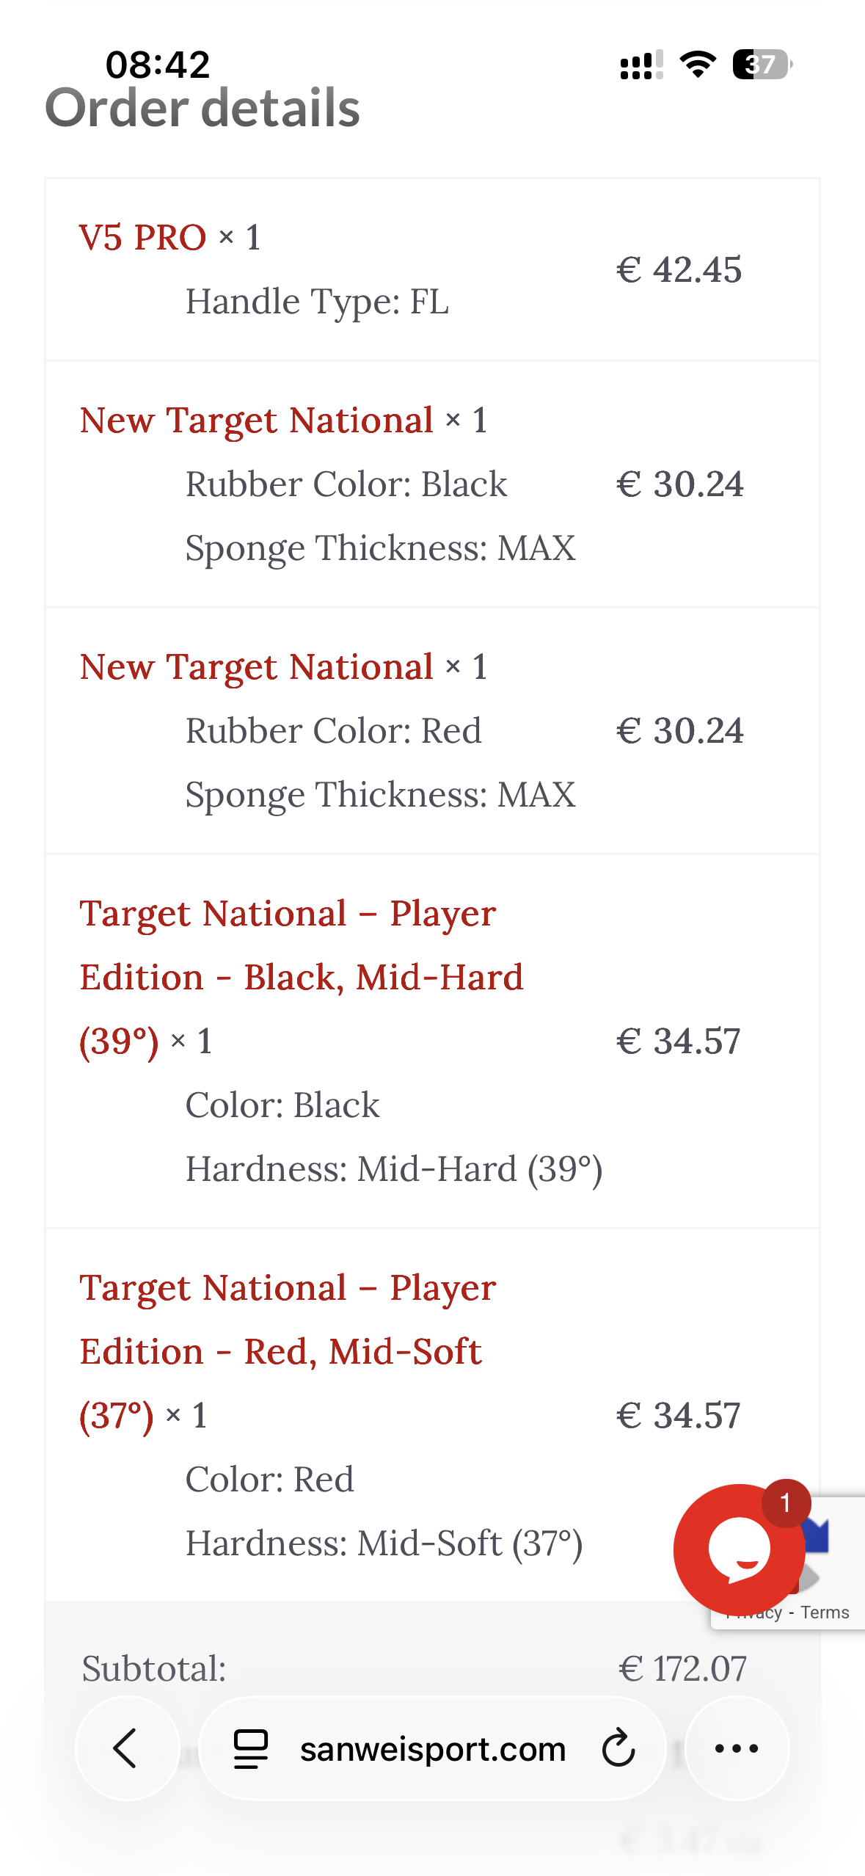Open Target National Player Edition Red Mid-Soft link

click(x=286, y=1351)
